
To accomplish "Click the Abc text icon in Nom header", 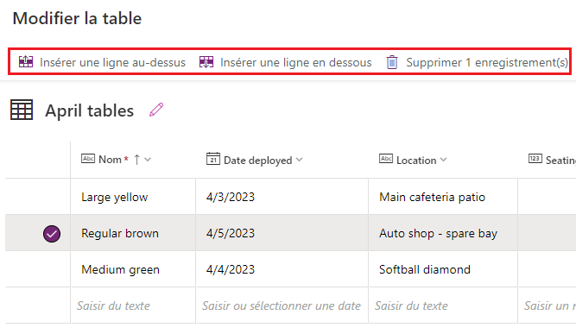I will tap(88, 159).
